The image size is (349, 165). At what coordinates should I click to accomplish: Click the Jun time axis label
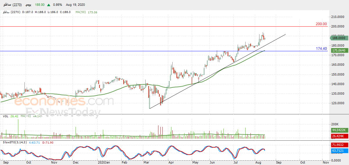point(212,162)
